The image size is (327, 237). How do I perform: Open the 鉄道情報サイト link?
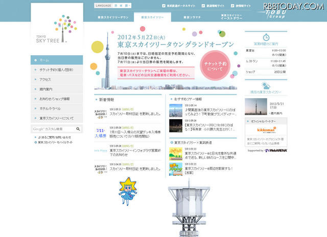[x=216, y=6]
